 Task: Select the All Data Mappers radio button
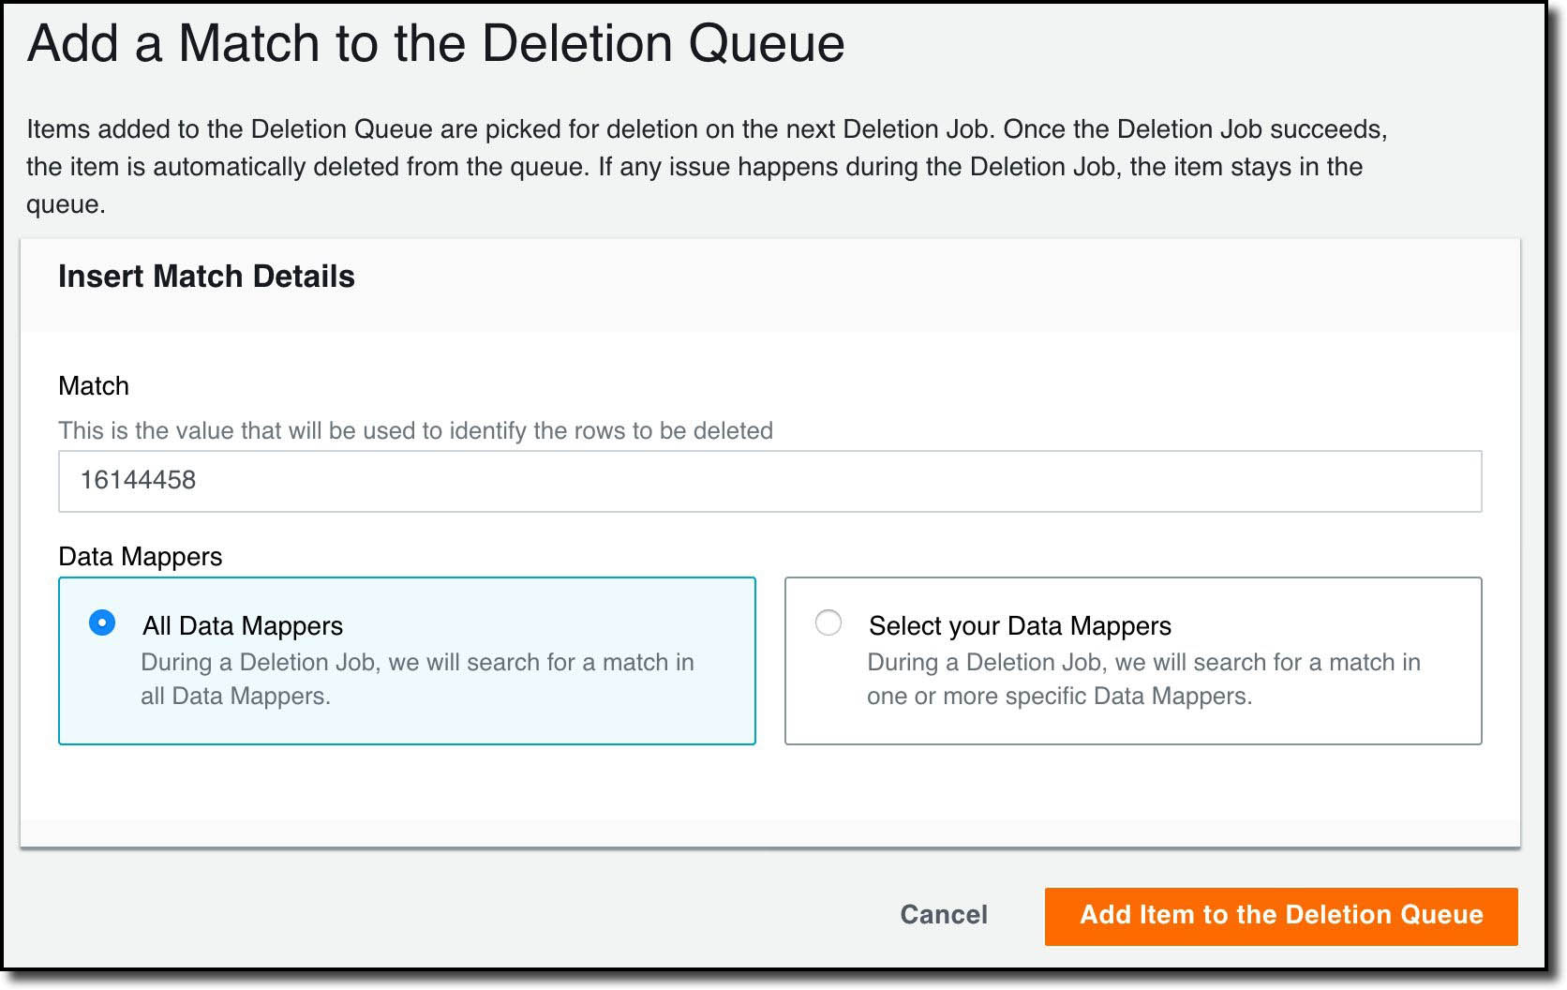click(x=102, y=622)
